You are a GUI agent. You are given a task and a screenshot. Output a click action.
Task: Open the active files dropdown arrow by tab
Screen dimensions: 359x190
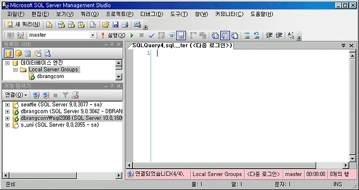(344, 45)
